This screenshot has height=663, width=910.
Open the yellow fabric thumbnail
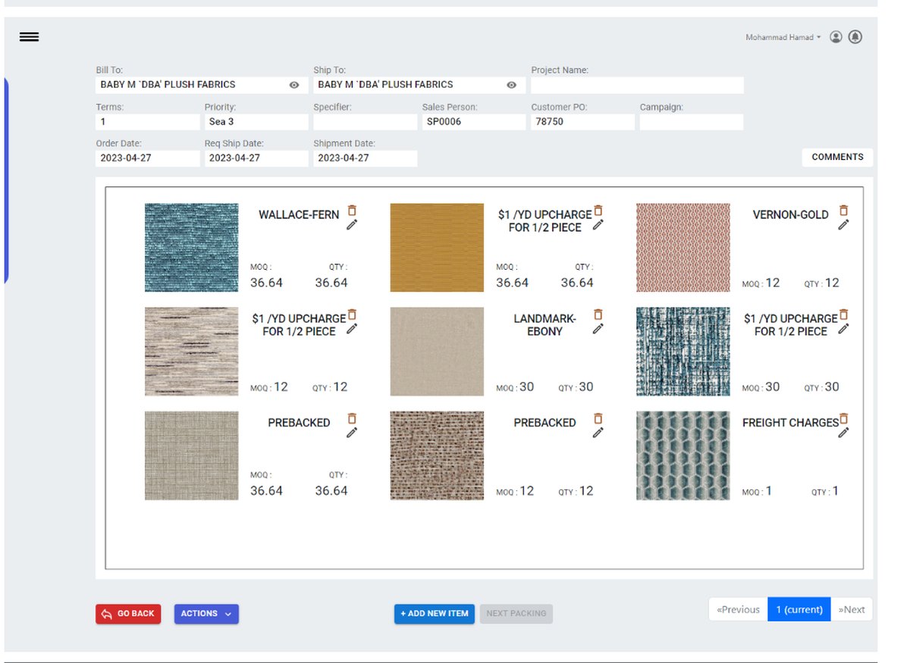pos(437,247)
